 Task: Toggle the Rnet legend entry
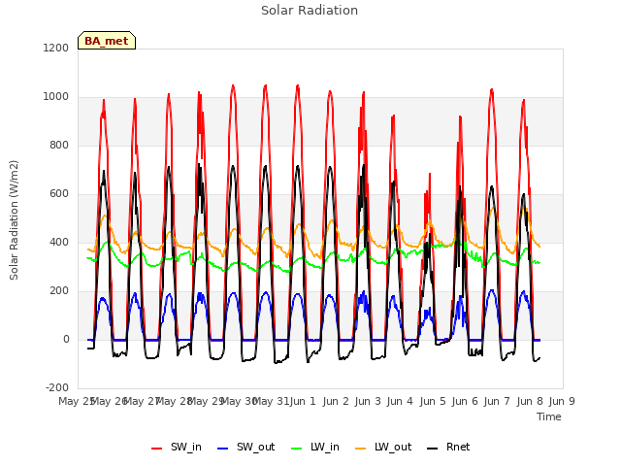click(448, 447)
